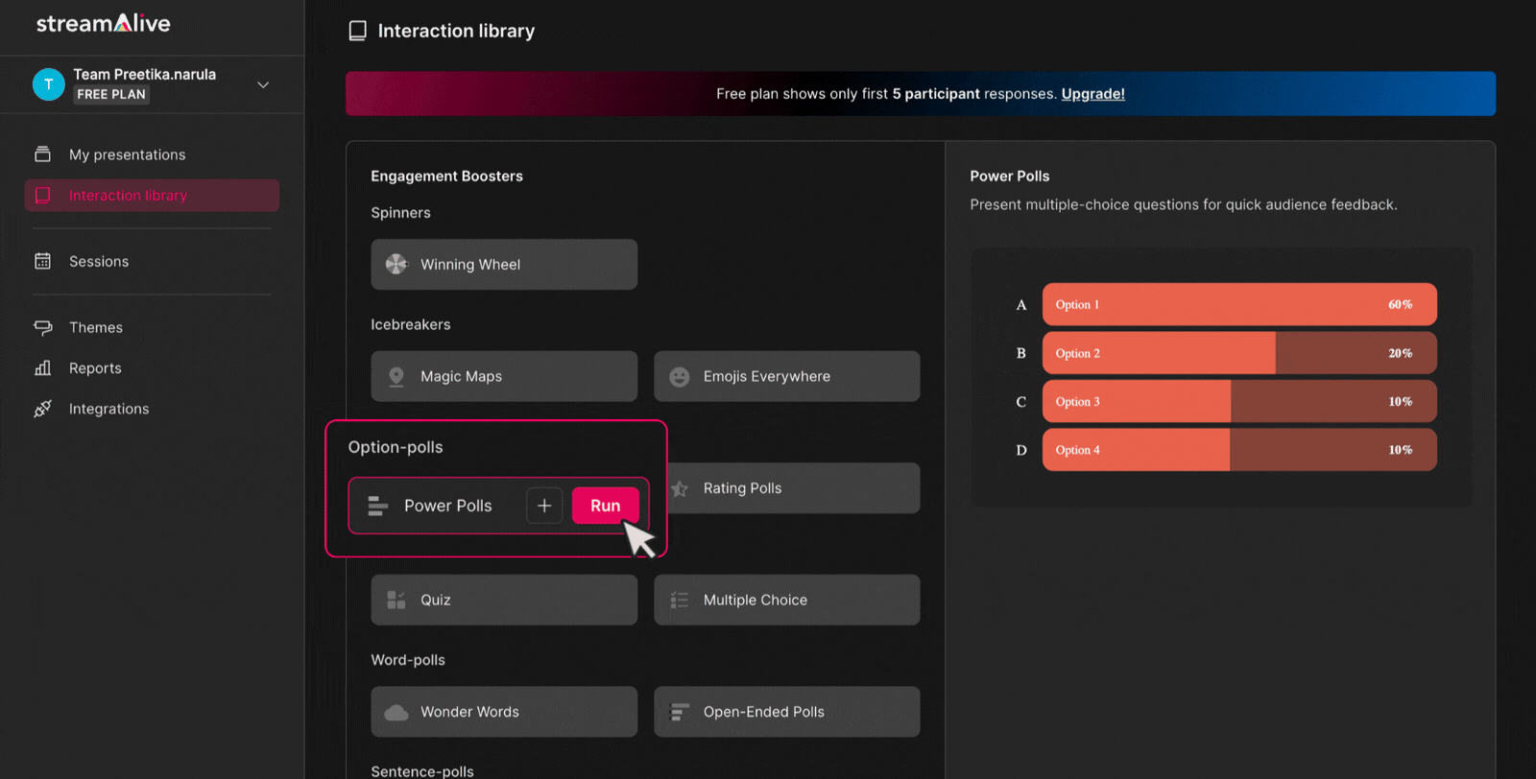Expand the Team Preetika.narula account dropdown
1536x779 pixels.
click(x=263, y=84)
